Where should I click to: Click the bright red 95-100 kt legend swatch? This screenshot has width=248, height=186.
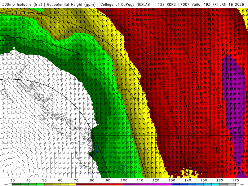click(120, 184)
